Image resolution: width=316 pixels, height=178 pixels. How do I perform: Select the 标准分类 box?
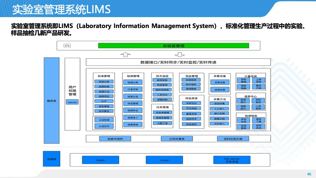click(x=104, y=81)
